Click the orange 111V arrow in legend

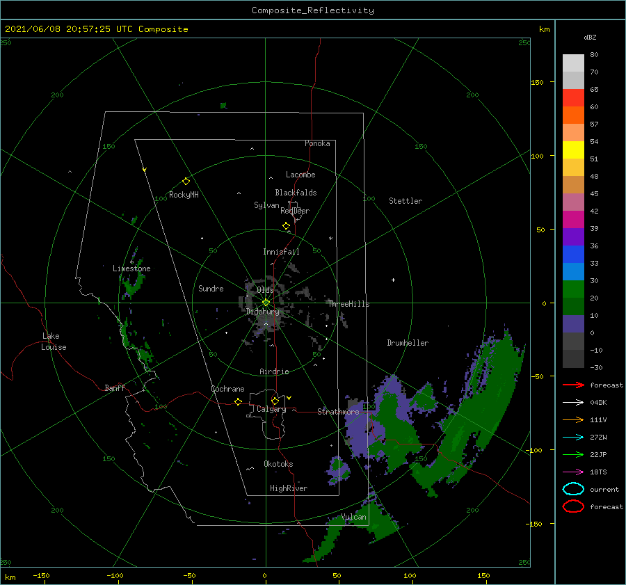[x=573, y=419]
